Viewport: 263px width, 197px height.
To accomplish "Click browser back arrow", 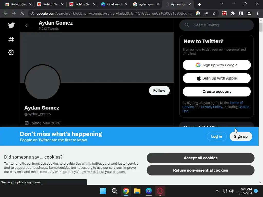I will point(6,13).
